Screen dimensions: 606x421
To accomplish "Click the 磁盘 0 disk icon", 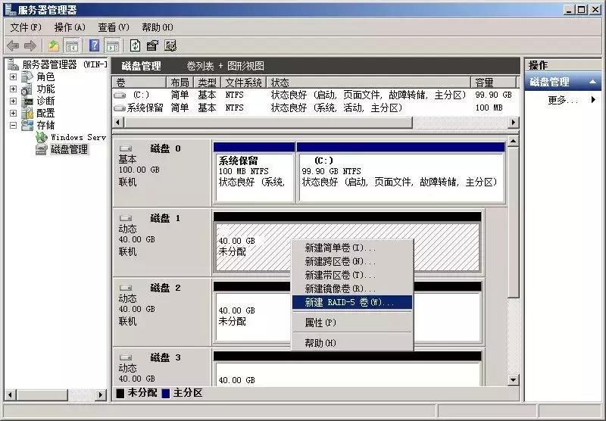I will point(126,148).
